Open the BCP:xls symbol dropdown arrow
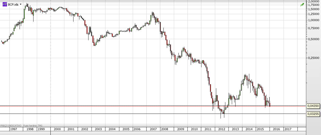 pyautogui.click(x=20, y=4)
